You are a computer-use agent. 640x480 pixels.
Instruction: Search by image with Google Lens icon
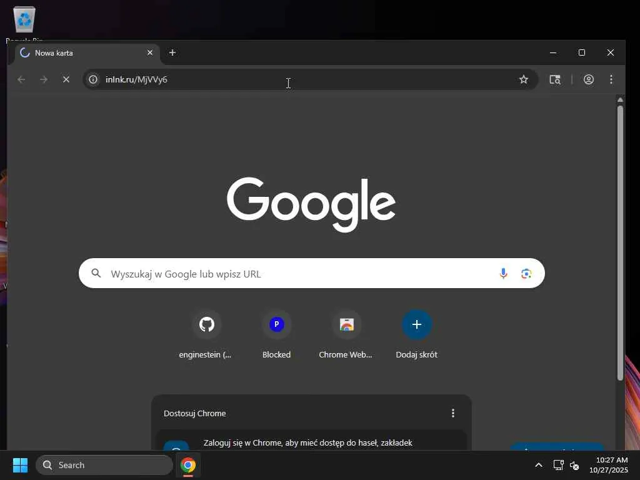coord(526,274)
